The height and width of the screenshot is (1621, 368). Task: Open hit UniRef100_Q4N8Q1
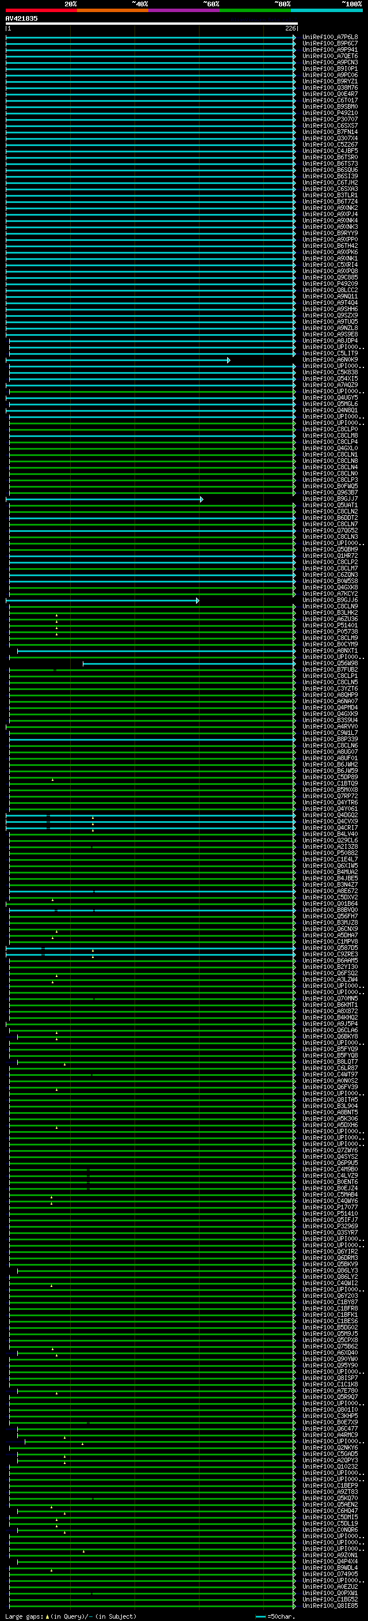[x=330, y=411]
